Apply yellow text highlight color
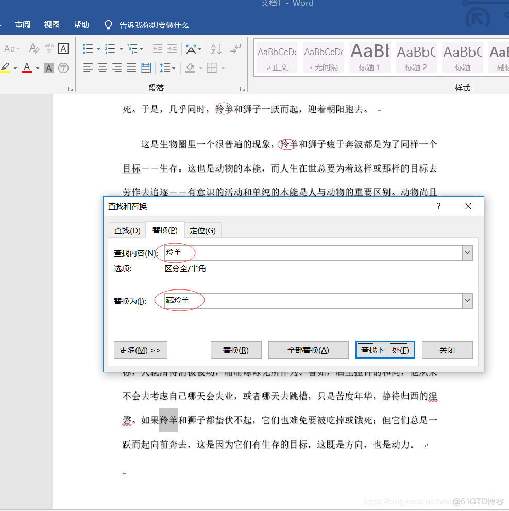Screen dimensions: 509x511 (x=5, y=67)
